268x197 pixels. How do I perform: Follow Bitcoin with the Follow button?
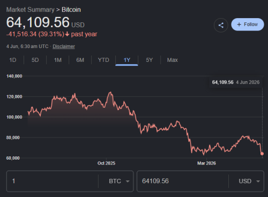[248, 25]
